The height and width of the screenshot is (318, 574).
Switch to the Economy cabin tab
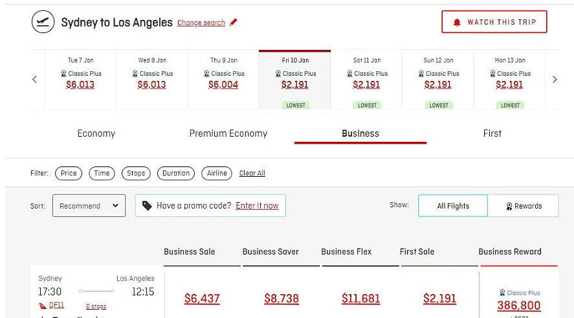(96, 133)
